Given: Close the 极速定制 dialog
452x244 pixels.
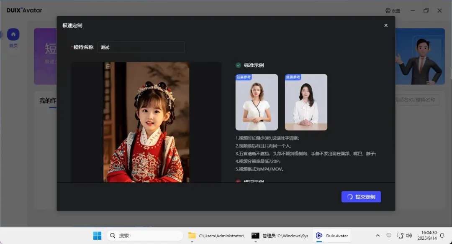Looking at the screenshot, I should pos(385,25).
